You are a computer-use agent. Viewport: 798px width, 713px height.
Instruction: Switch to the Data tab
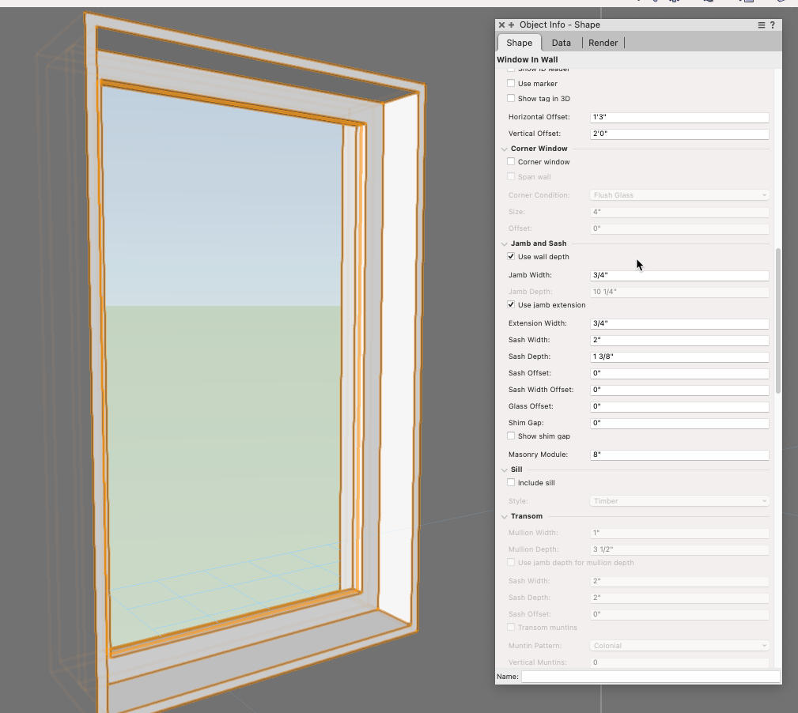point(561,43)
